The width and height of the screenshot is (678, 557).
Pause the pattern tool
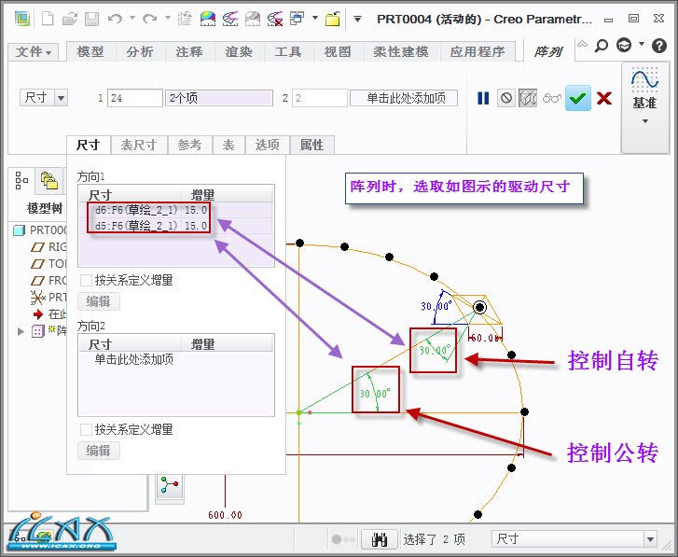tap(483, 98)
